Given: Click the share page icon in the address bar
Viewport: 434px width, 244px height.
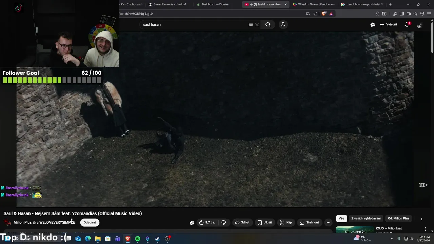Looking at the screenshot, I should coord(315,14).
